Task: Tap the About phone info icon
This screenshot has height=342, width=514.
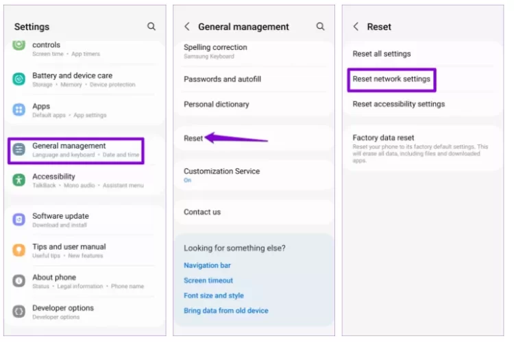Action: point(19,281)
